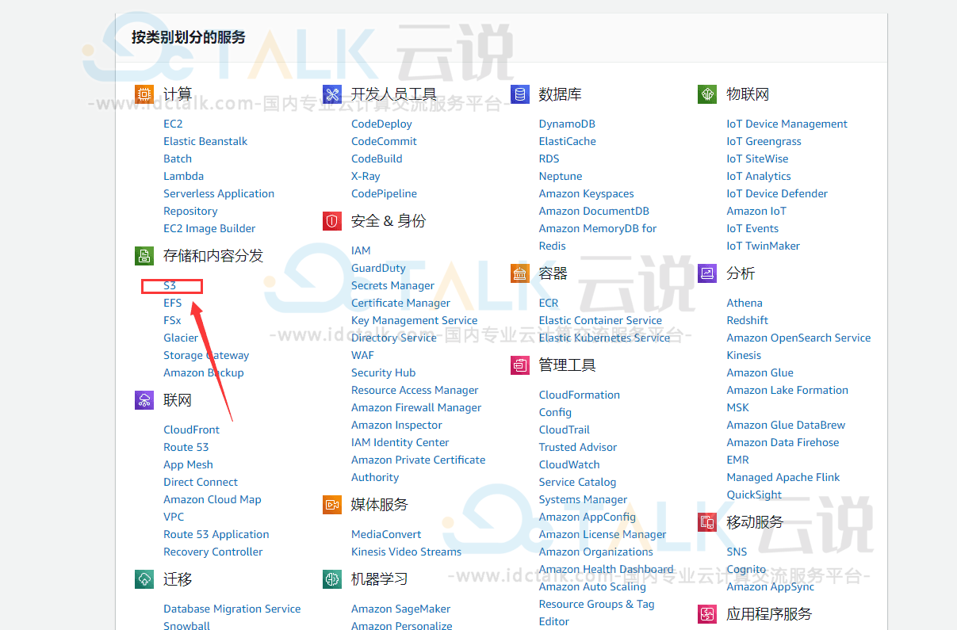
Task: Click the orange Compute (计算) category icon
Action: tap(144, 95)
